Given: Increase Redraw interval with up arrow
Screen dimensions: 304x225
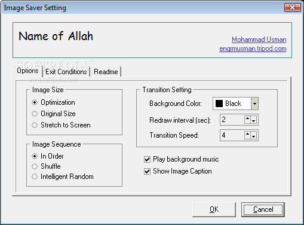Looking at the screenshot, I should coord(247,120).
